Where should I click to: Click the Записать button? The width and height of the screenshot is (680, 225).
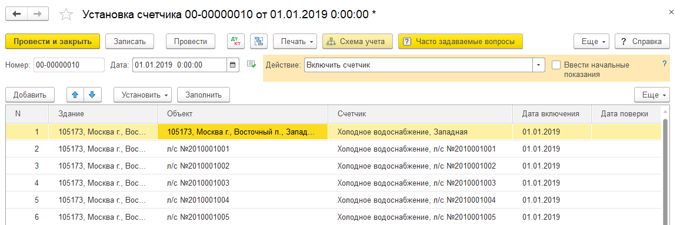[129, 42]
